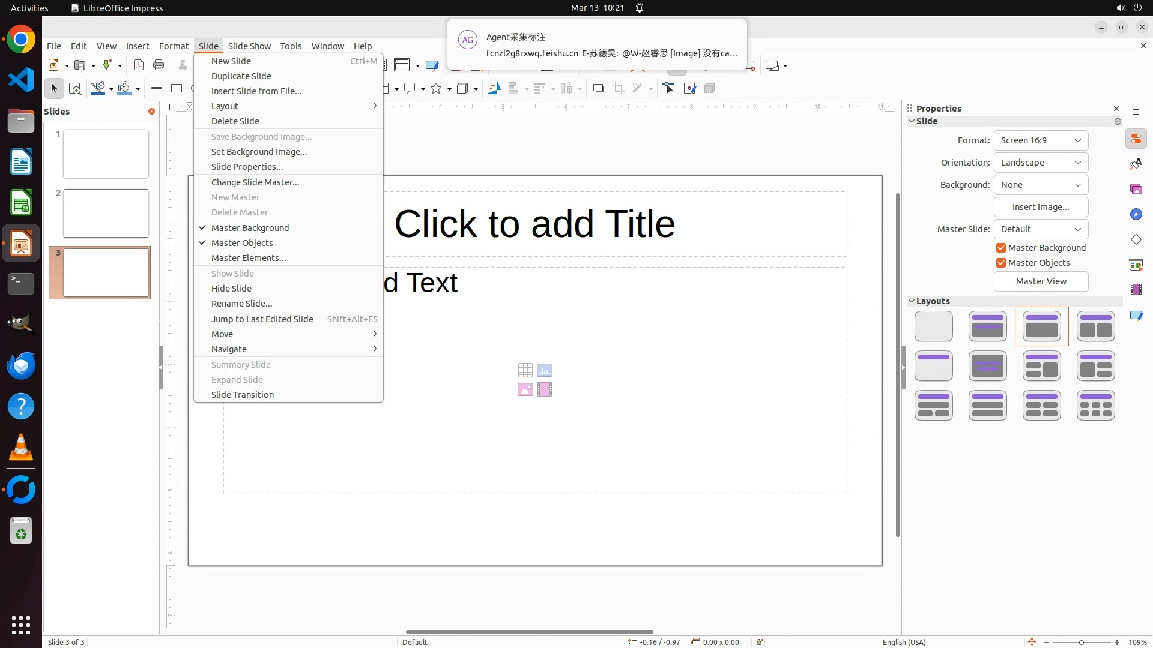Click the Crop Image tool icon
This screenshot has height=648, width=1153.
pyautogui.click(x=618, y=89)
